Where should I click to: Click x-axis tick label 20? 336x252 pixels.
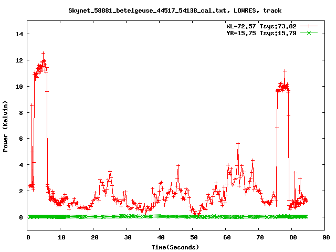point(94,237)
